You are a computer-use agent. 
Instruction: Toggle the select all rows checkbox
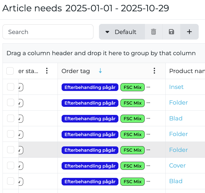pyautogui.click(x=10, y=71)
